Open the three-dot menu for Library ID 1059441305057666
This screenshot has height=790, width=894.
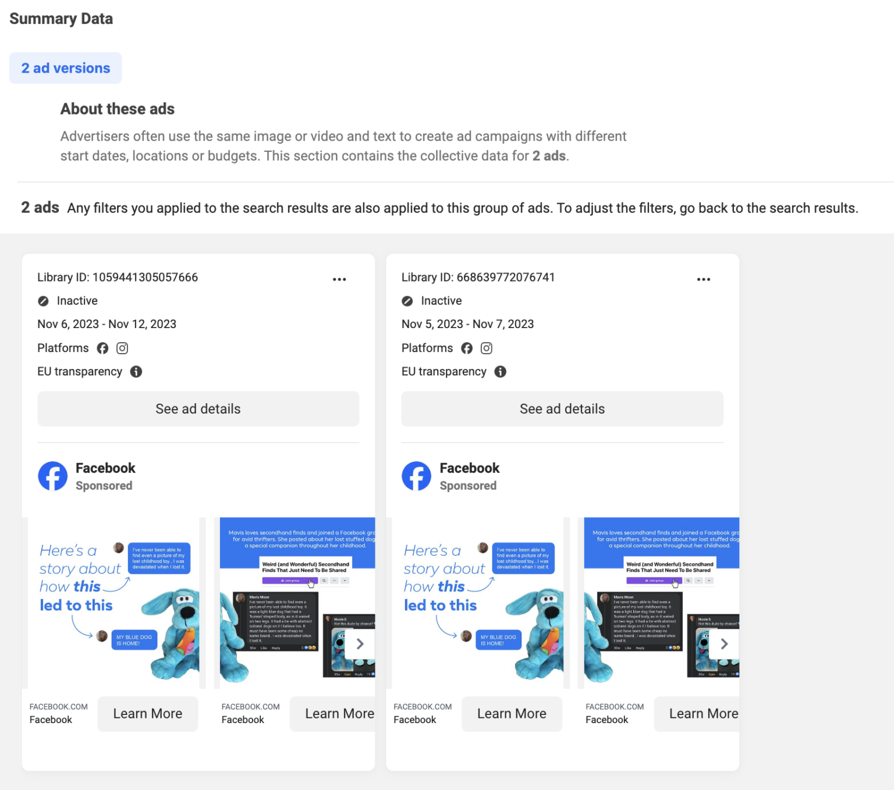pyautogui.click(x=339, y=279)
